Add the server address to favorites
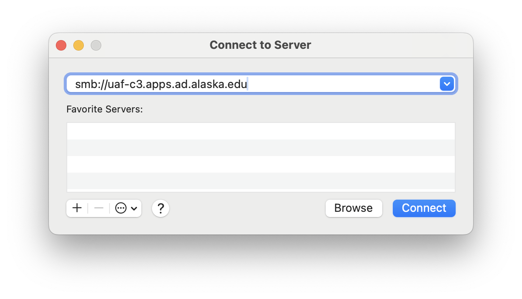The width and height of the screenshot is (522, 299). pos(77,208)
